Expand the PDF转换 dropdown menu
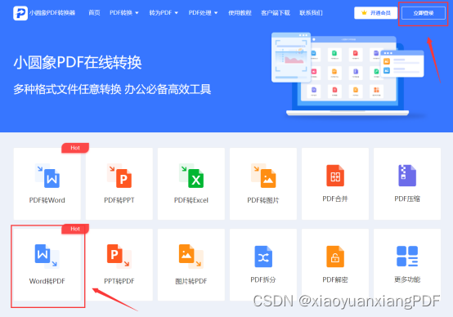Image resolution: width=453 pixels, height=317 pixels. pos(124,13)
